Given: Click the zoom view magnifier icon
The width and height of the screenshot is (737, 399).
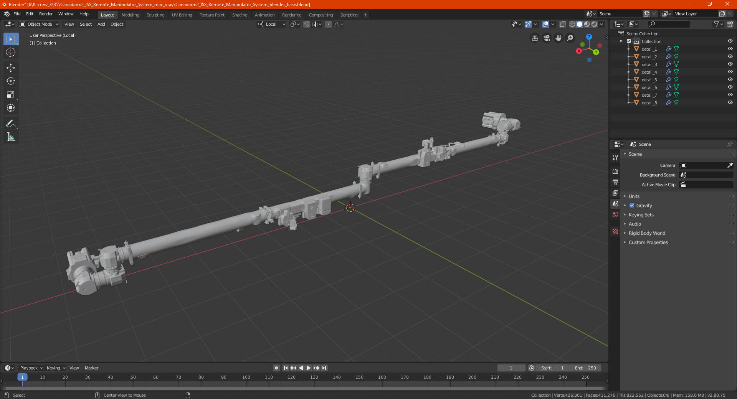Looking at the screenshot, I should (x=570, y=38).
